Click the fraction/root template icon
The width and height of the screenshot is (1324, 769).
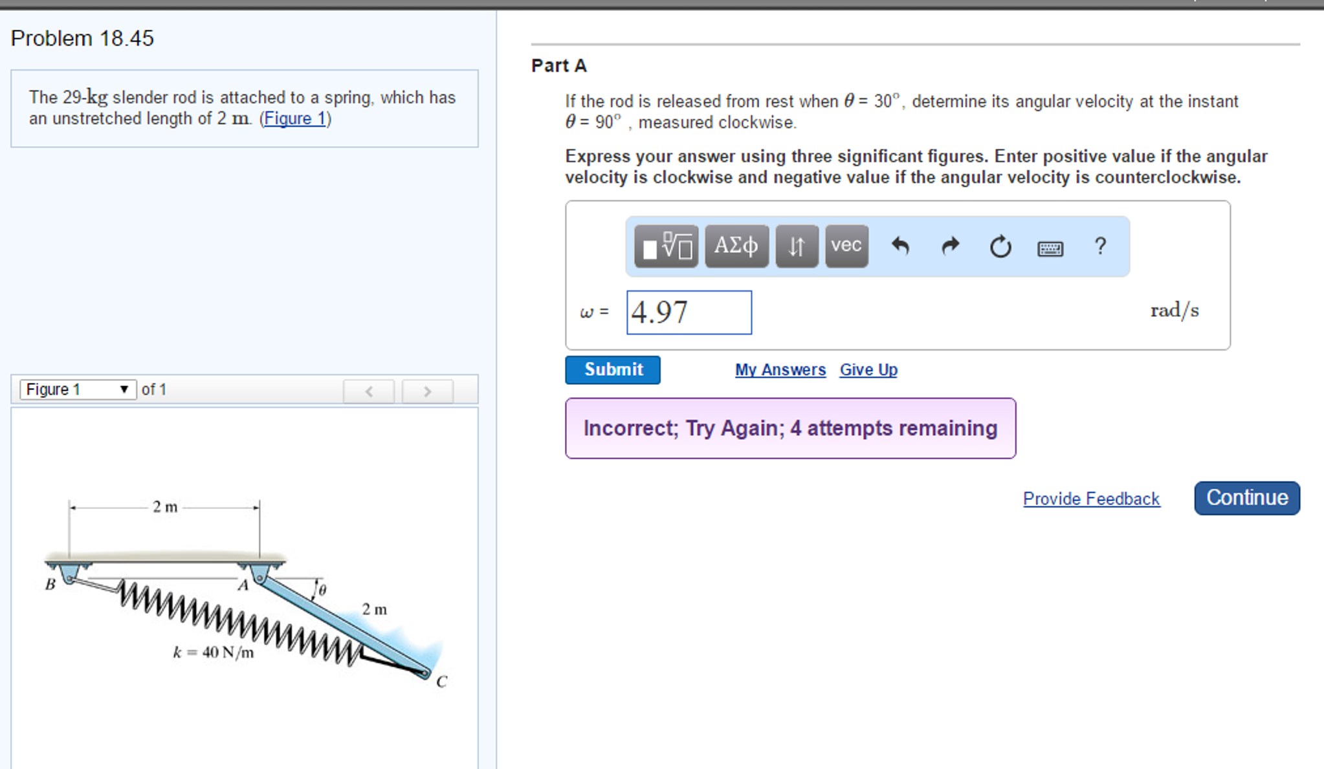click(666, 246)
